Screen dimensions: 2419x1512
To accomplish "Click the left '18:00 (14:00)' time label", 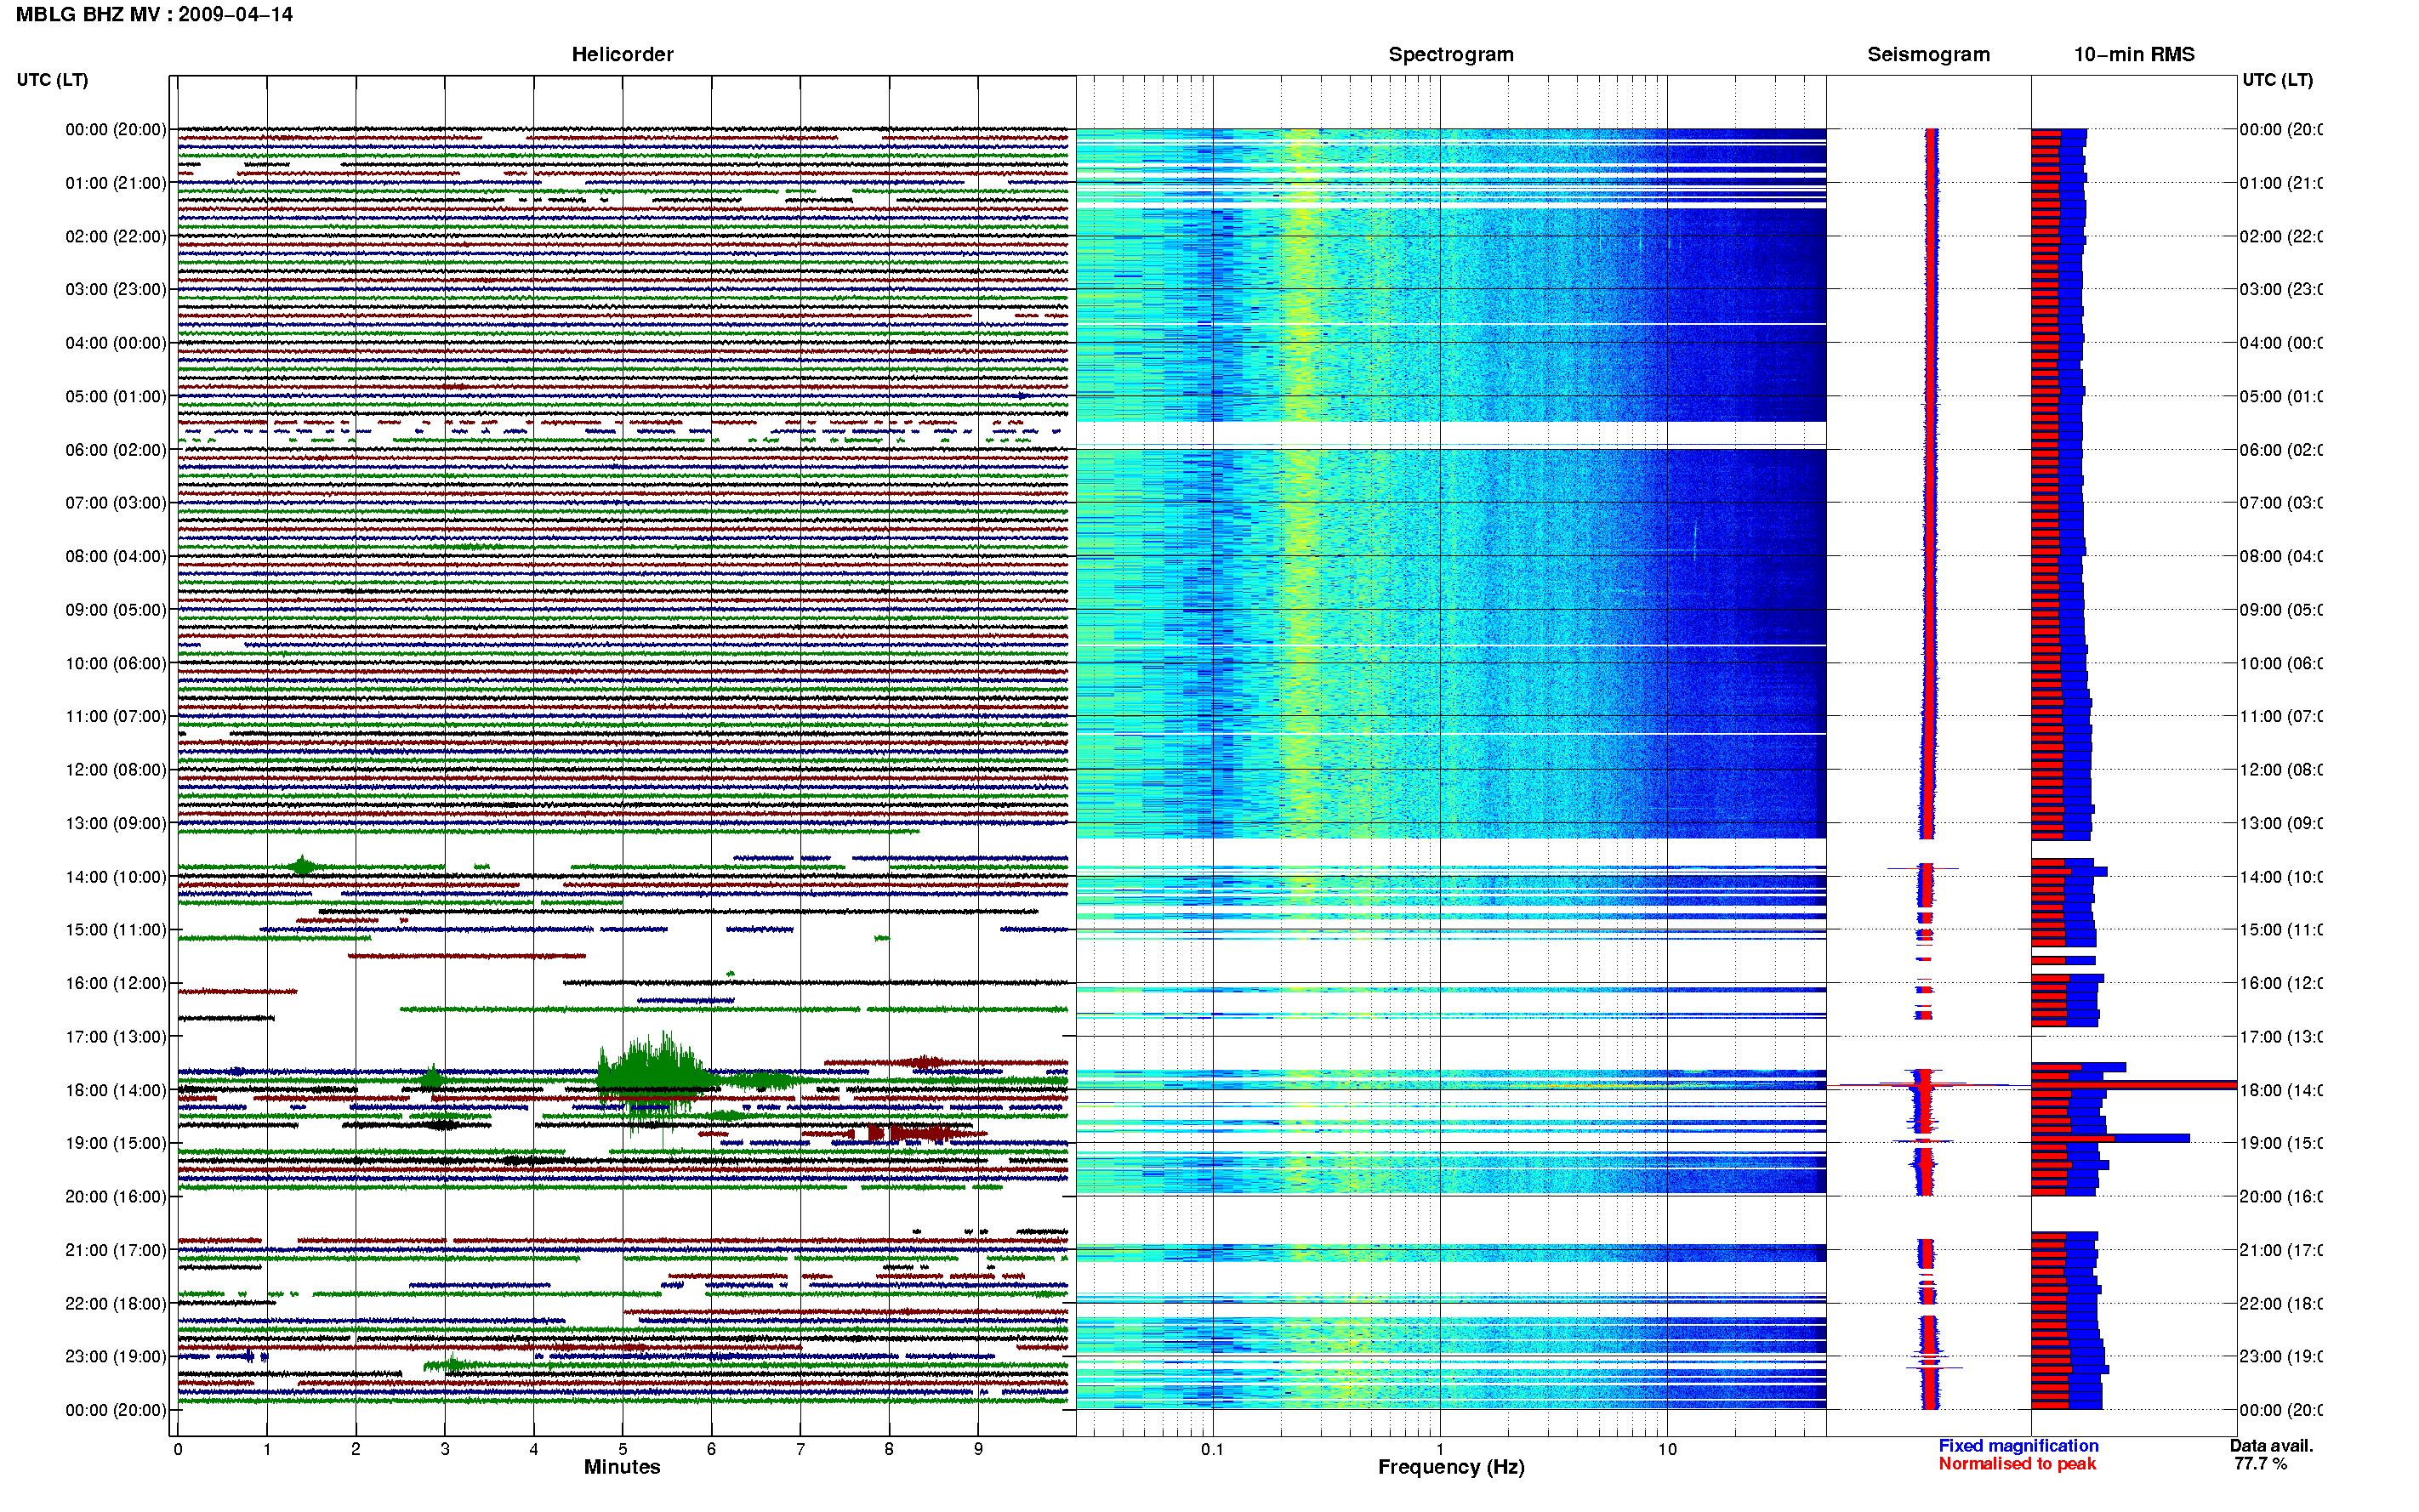I will (116, 1091).
